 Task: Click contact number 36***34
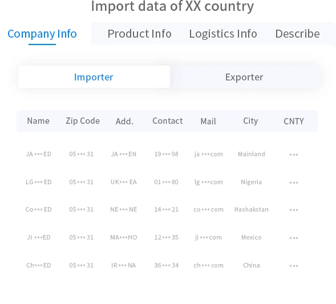pos(166,265)
